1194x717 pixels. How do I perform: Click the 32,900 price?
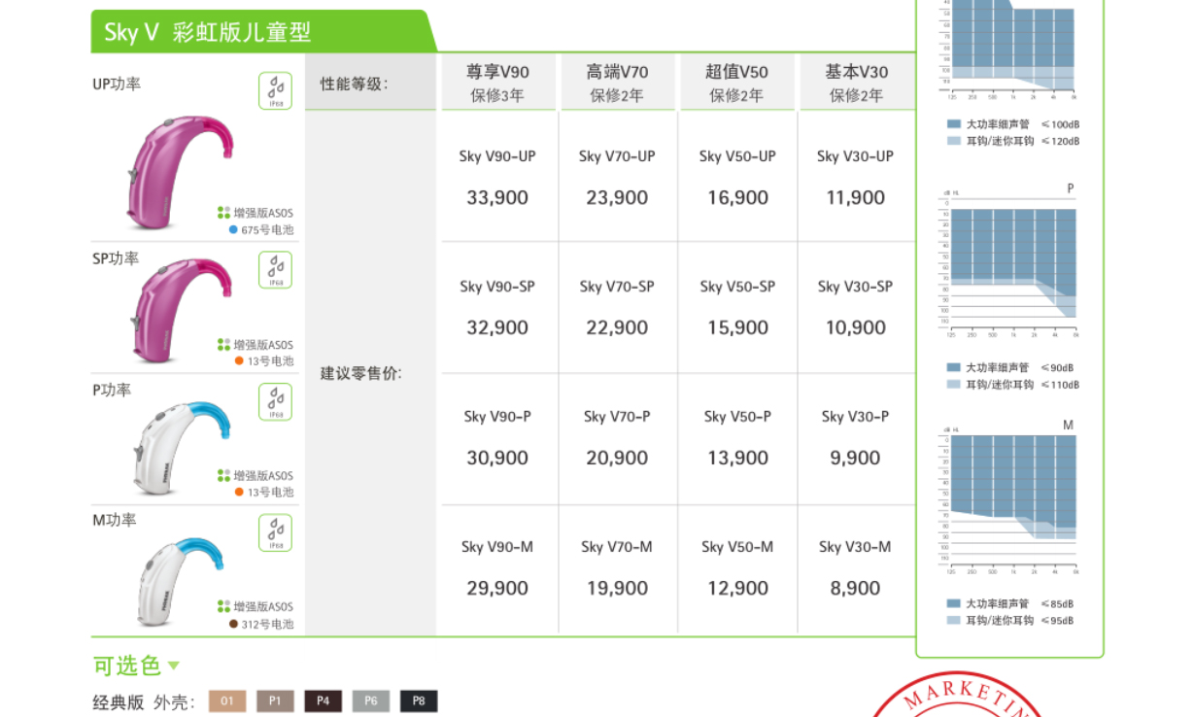click(x=497, y=328)
